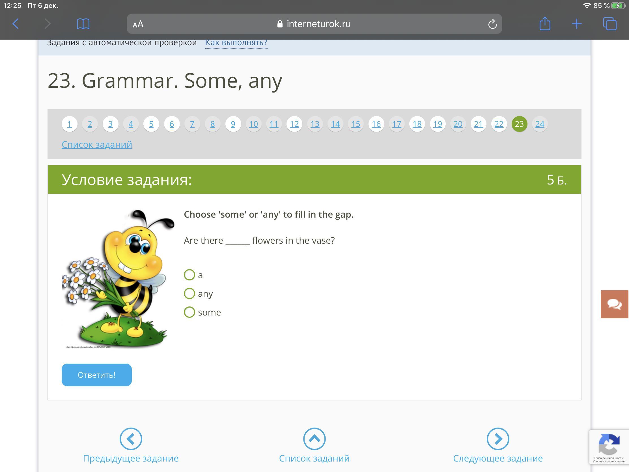Image resolution: width=629 pixels, height=472 pixels.
Task: Tap the heading '23. Grammar. Some, any'
Action: point(165,81)
